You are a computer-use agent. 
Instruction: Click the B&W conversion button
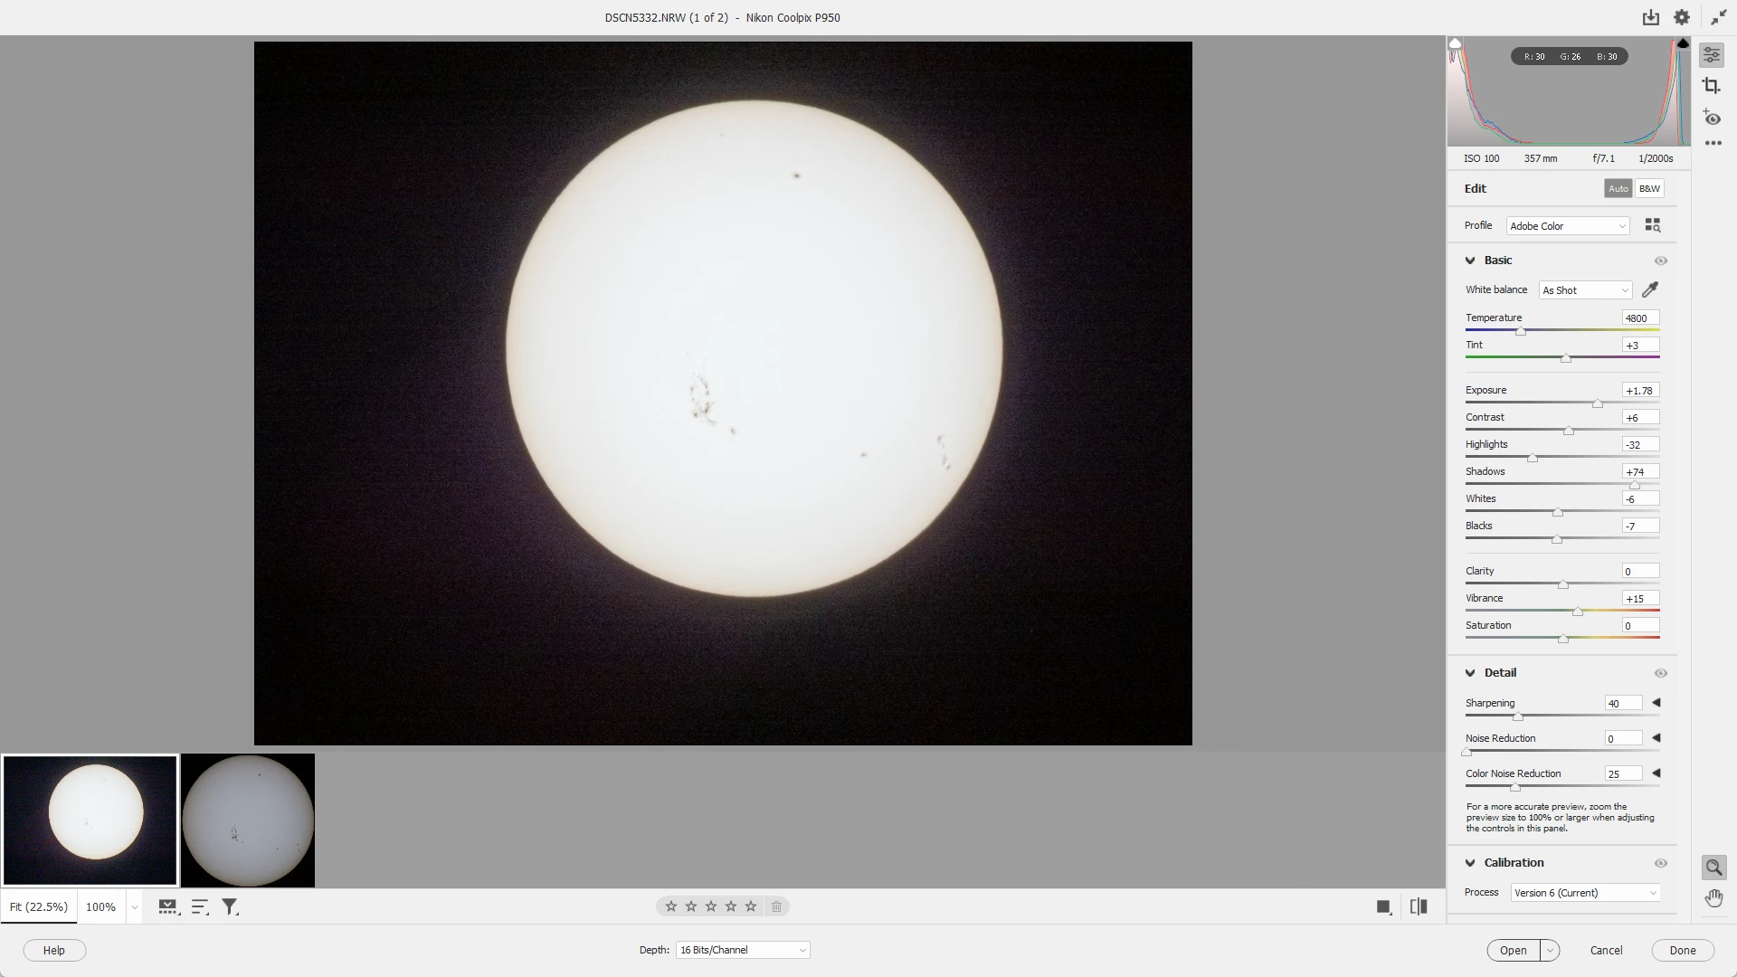1648,189
